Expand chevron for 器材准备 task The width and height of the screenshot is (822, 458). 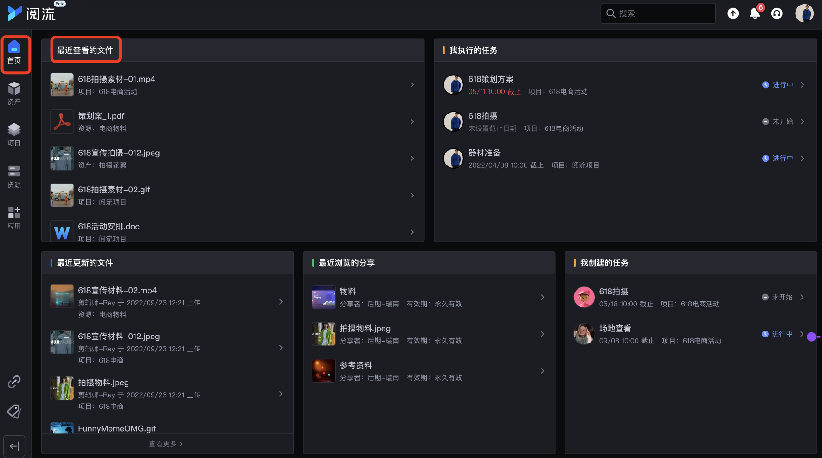[x=803, y=159]
